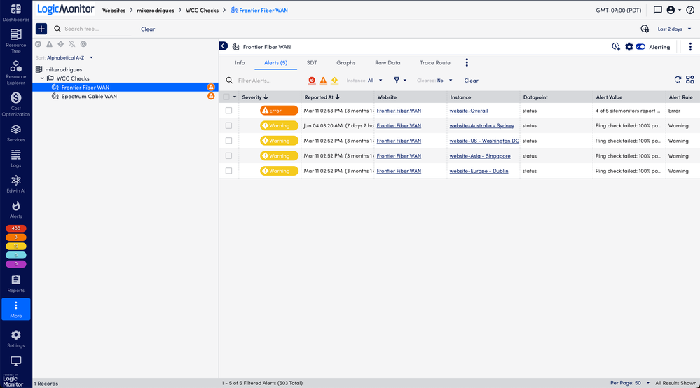
Task: Check the US - Washington DC alert checkbox
Action: click(228, 141)
